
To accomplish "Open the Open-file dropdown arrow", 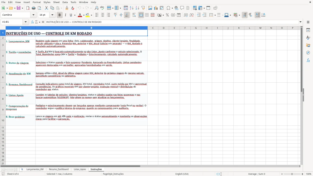I will pos(14,8).
